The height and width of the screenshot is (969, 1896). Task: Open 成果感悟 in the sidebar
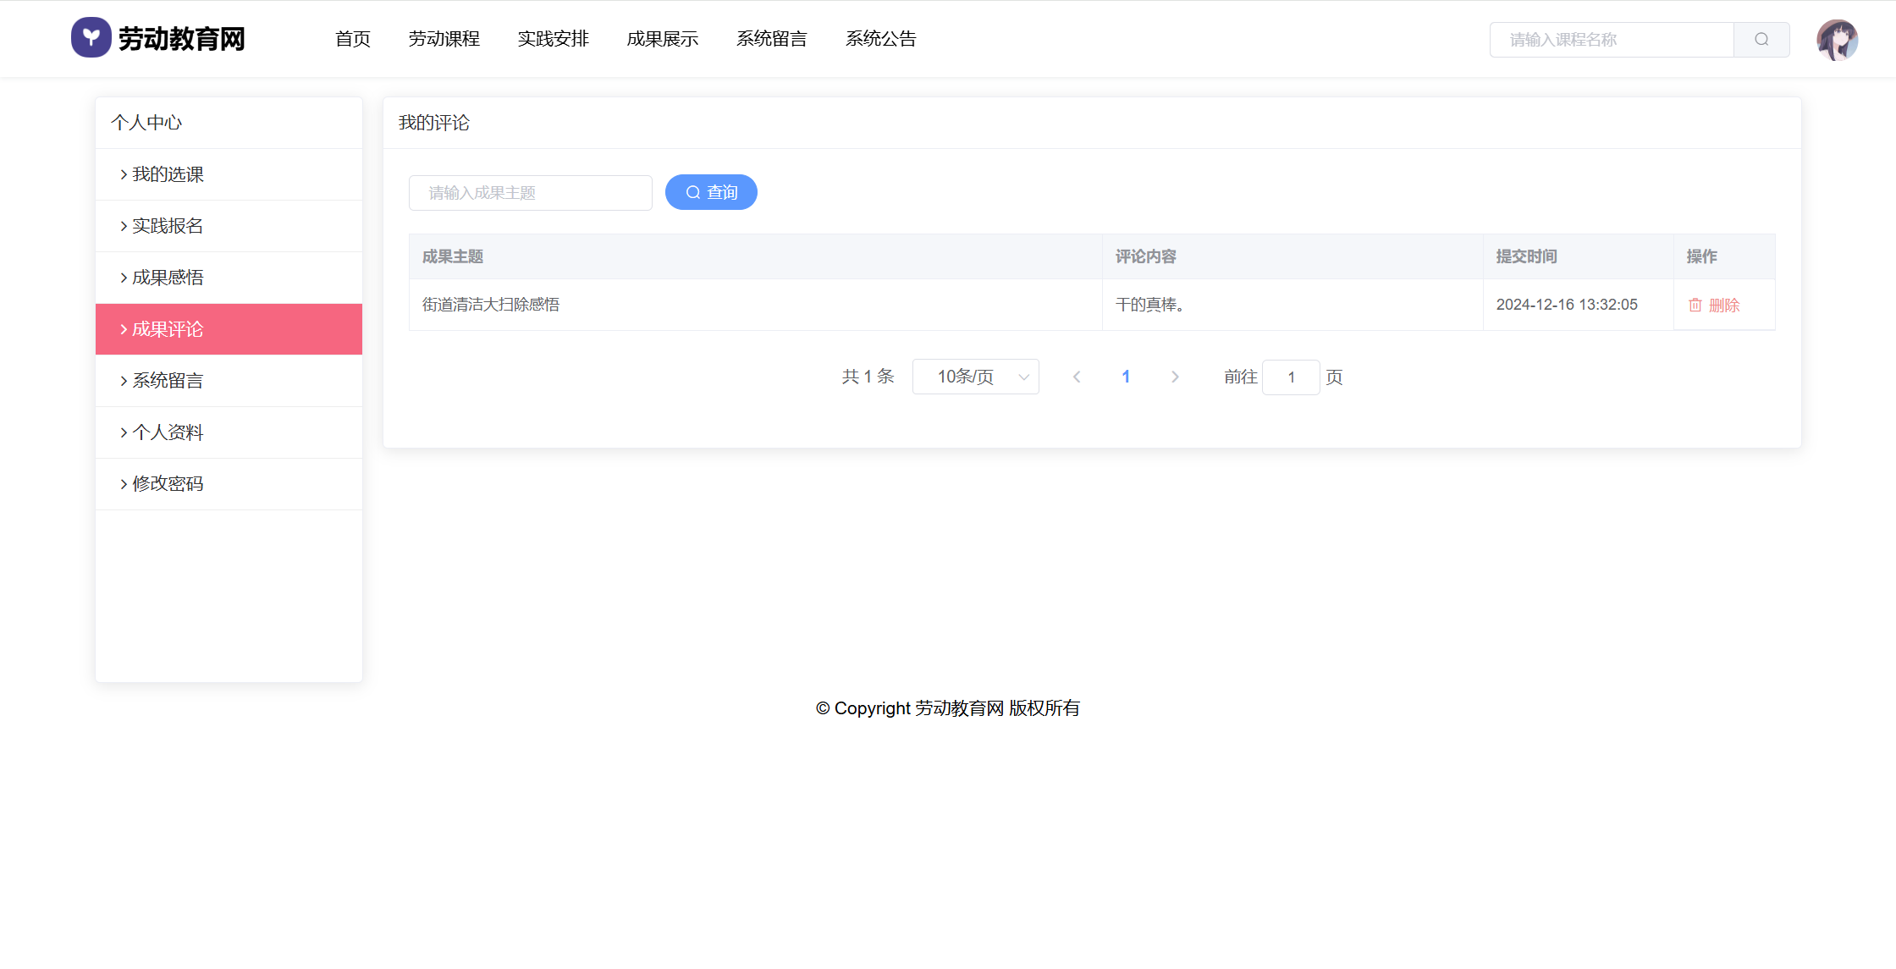(168, 278)
